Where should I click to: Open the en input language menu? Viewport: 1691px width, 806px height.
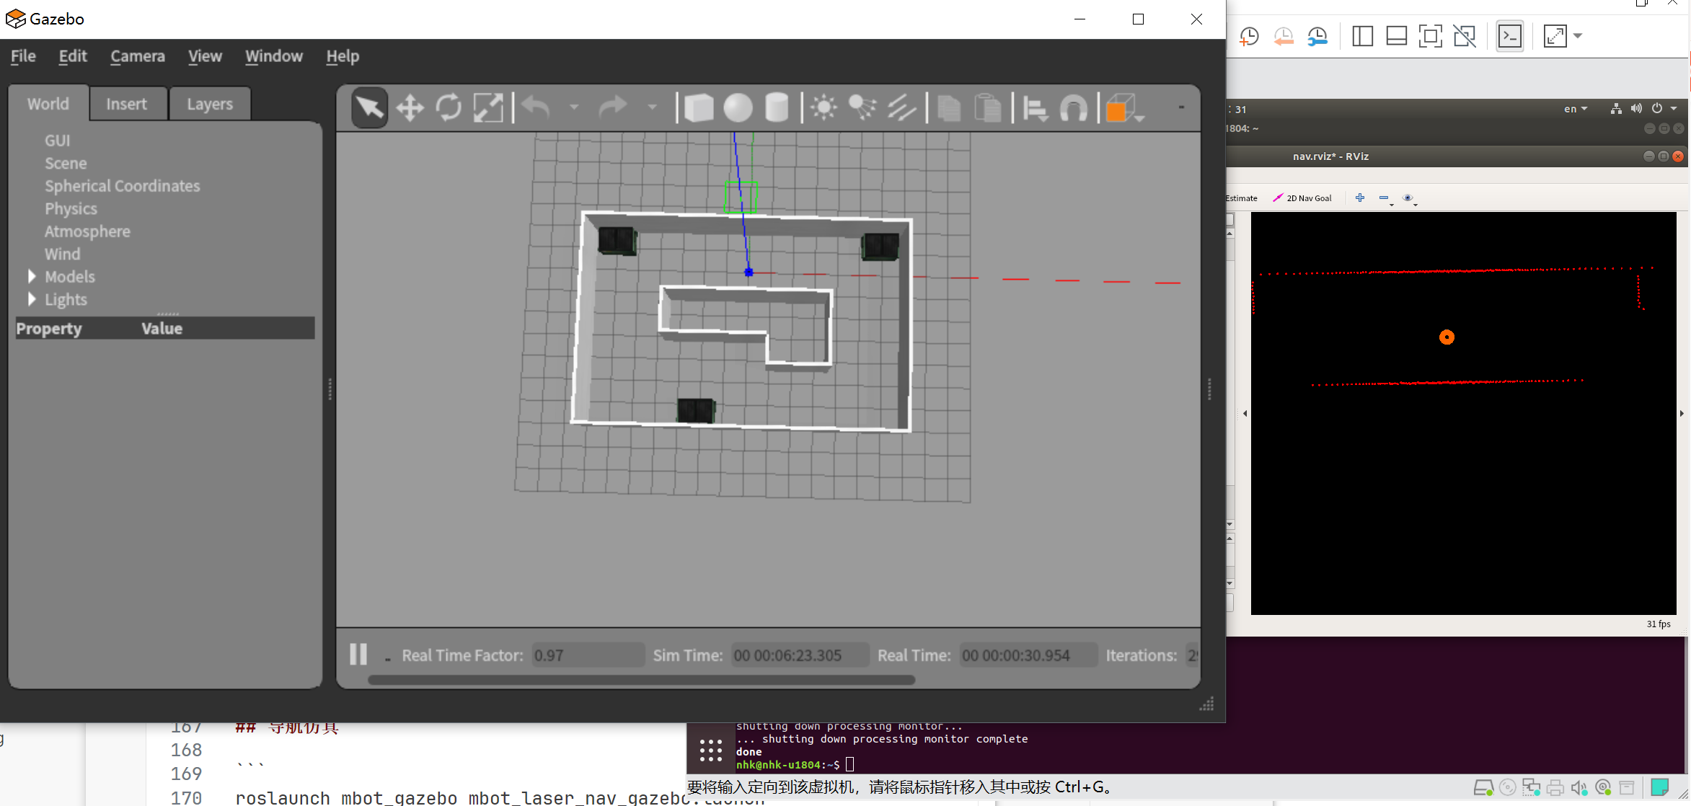(x=1576, y=109)
